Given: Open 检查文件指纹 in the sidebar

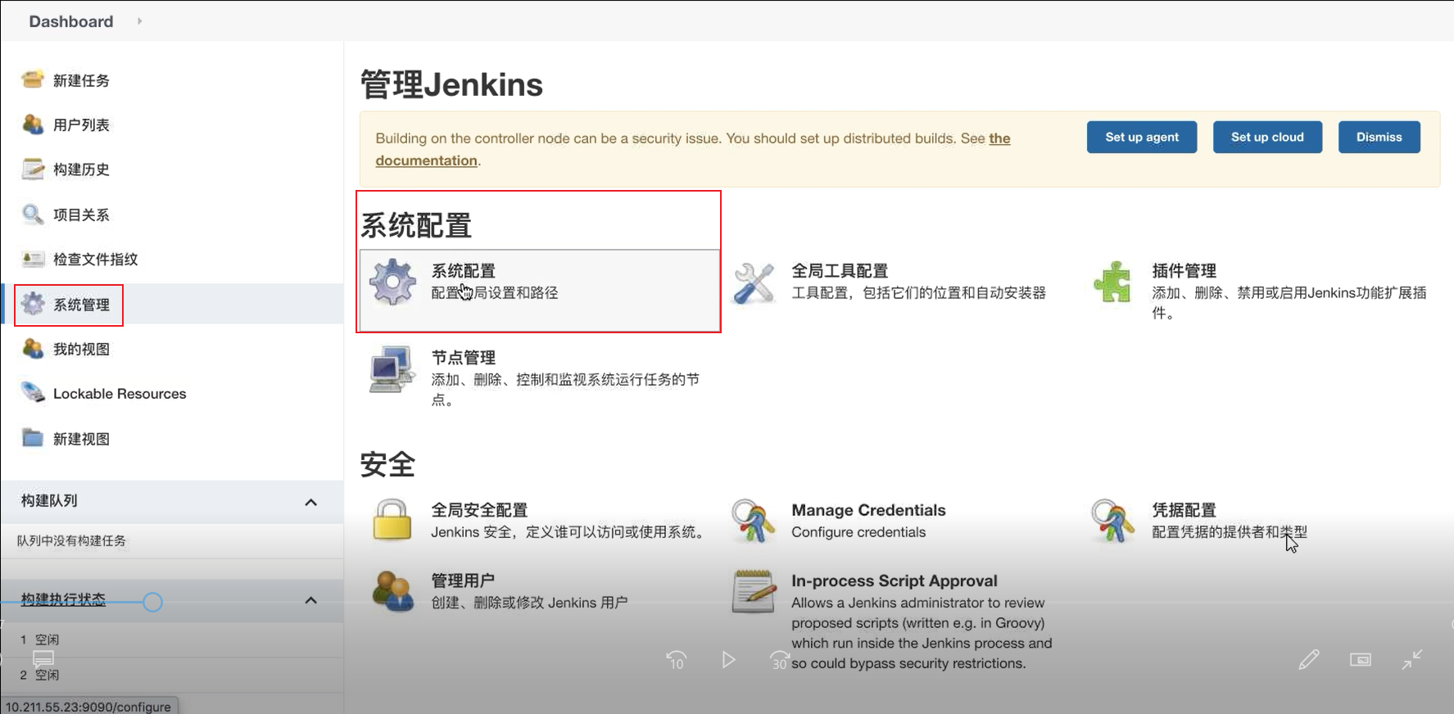Looking at the screenshot, I should 96,260.
